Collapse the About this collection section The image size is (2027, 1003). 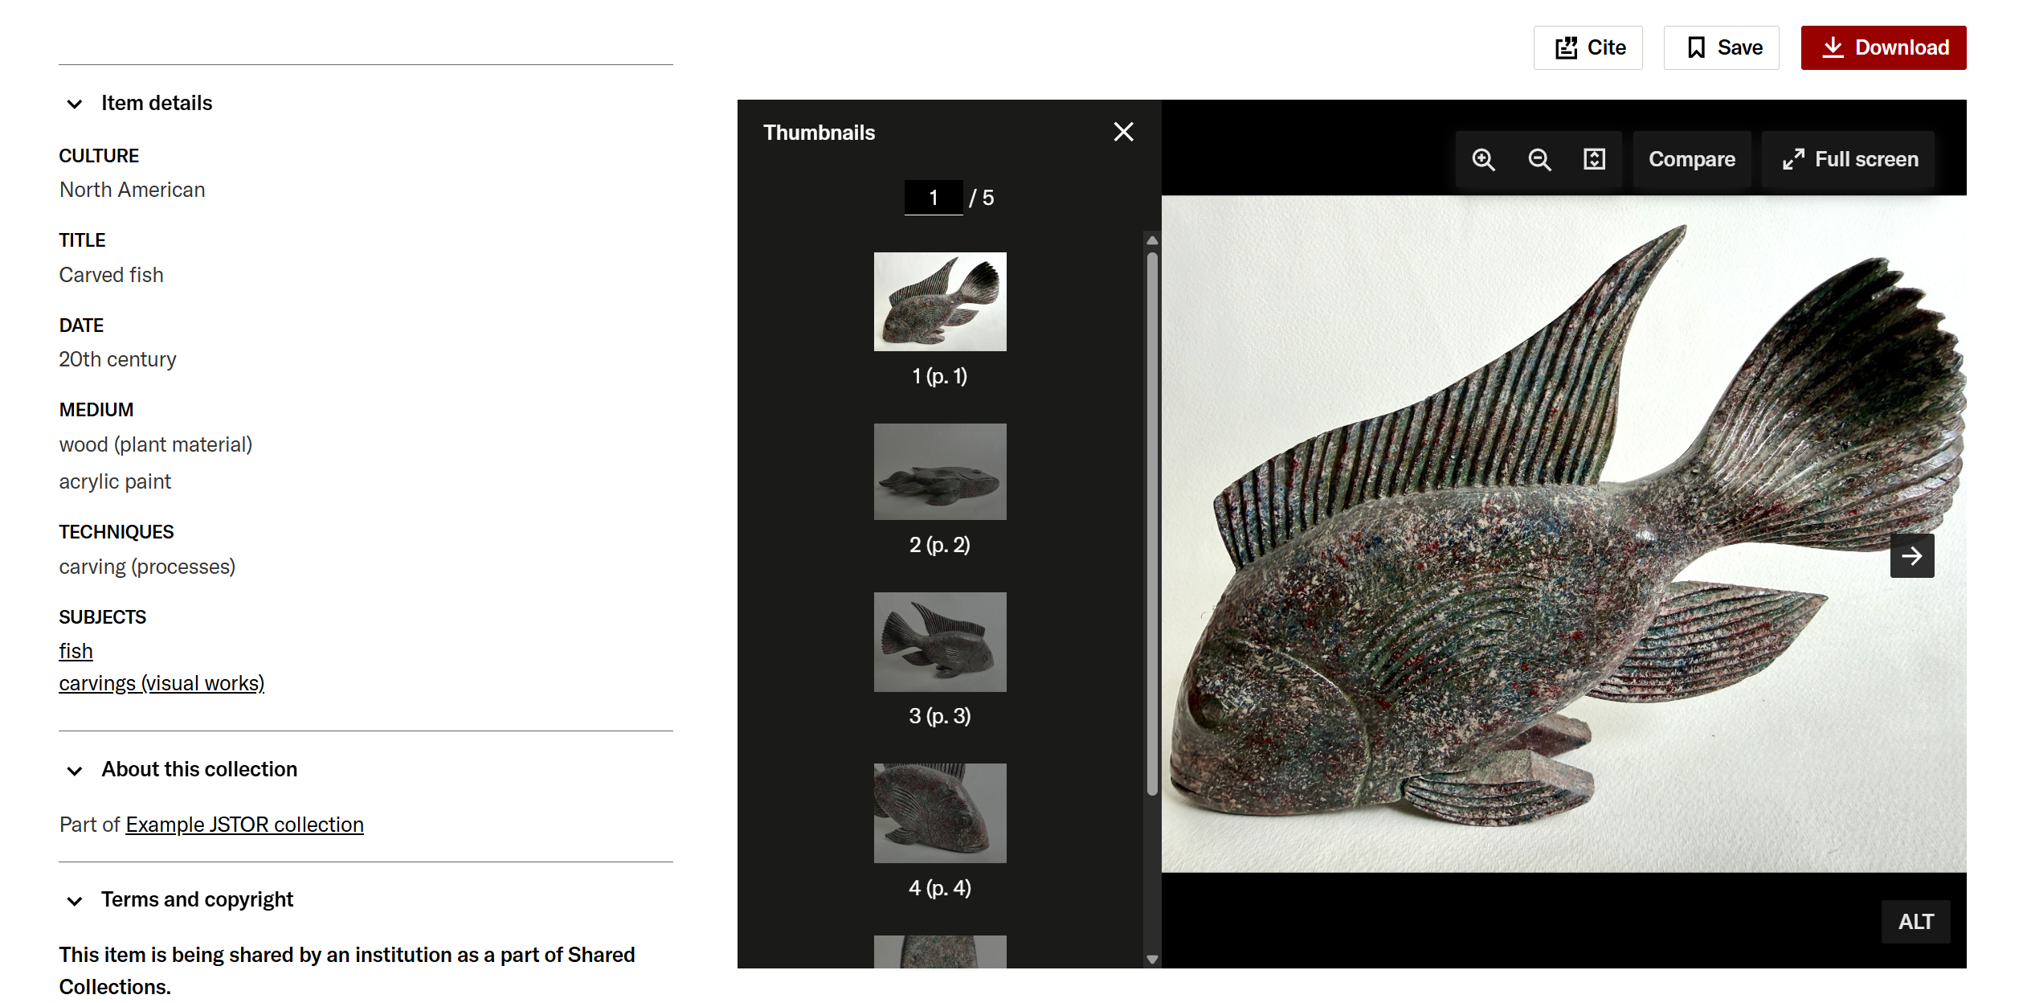75,770
